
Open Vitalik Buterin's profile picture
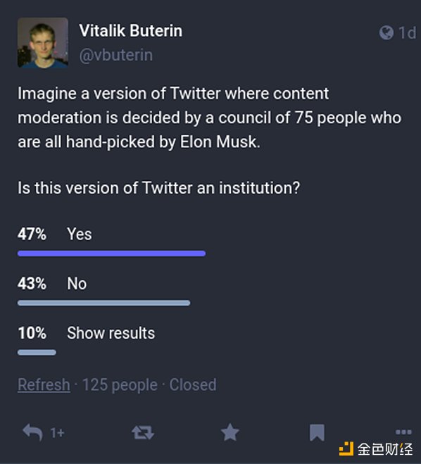coord(43,43)
